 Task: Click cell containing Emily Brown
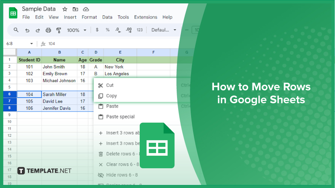click(x=59, y=74)
